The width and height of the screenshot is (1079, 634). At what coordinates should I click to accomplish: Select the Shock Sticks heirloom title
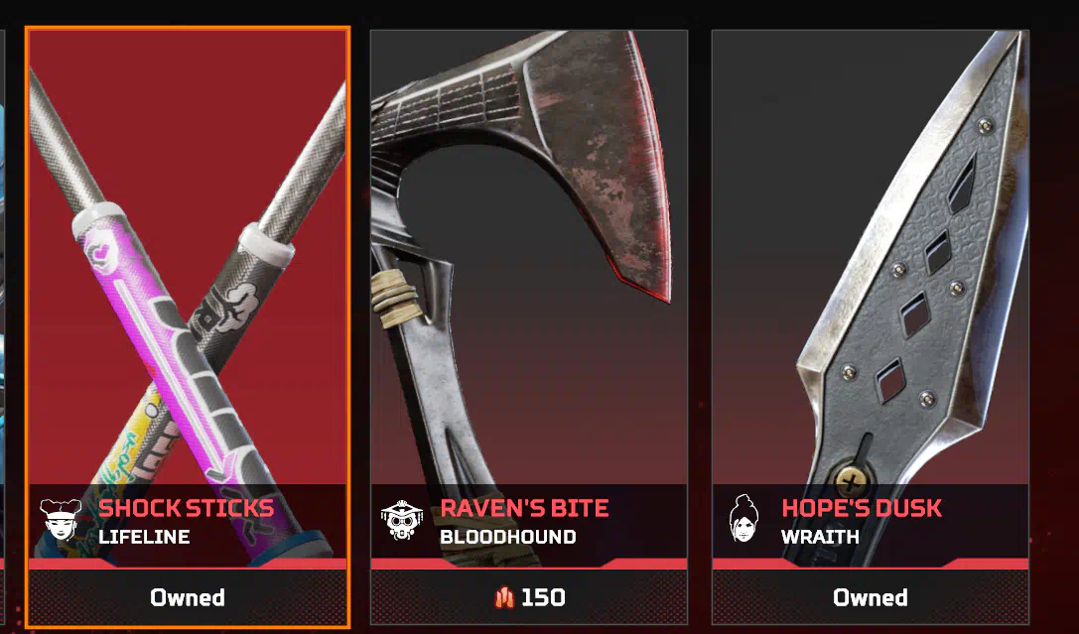[186, 508]
